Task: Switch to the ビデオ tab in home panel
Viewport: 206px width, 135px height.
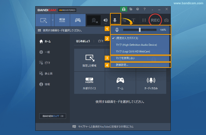Action: point(101,41)
